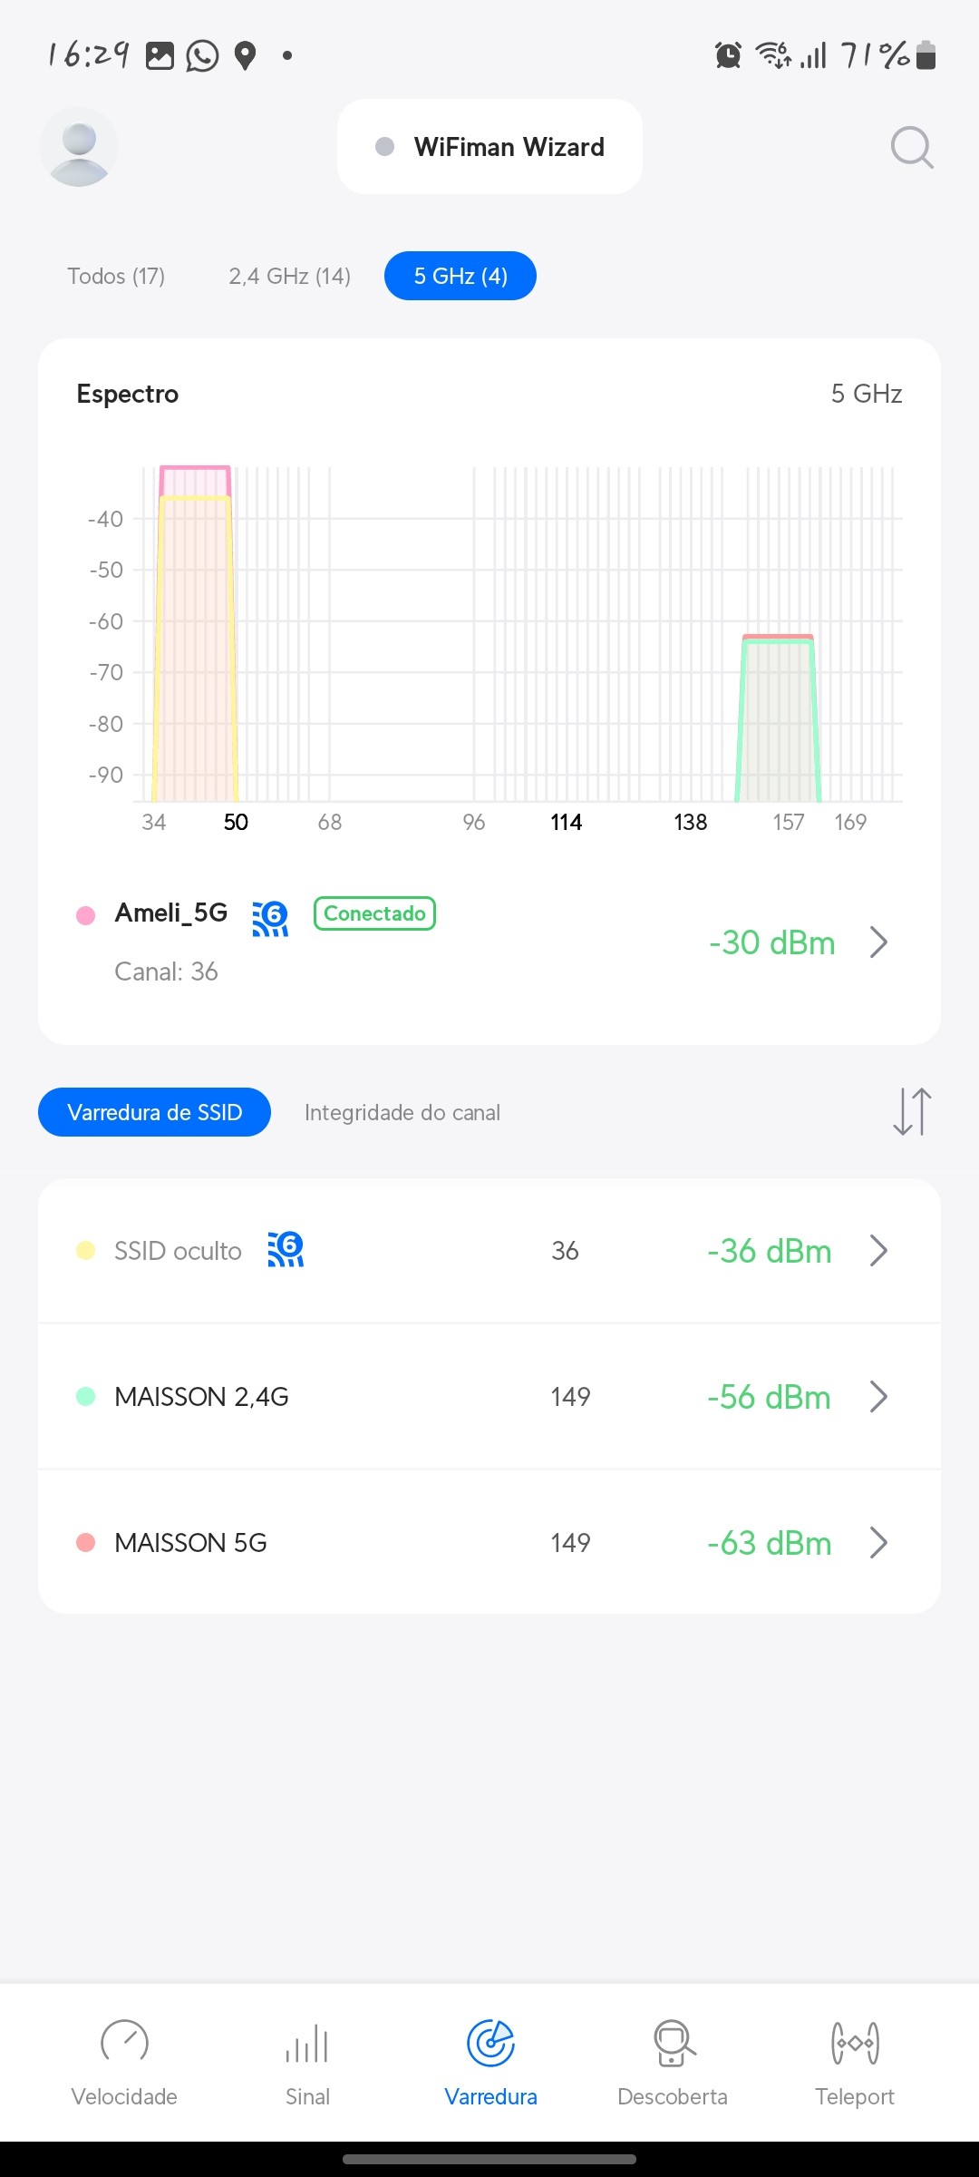Open the user profile avatar
This screenshot has height=2177, width=979.
point(79,148)
